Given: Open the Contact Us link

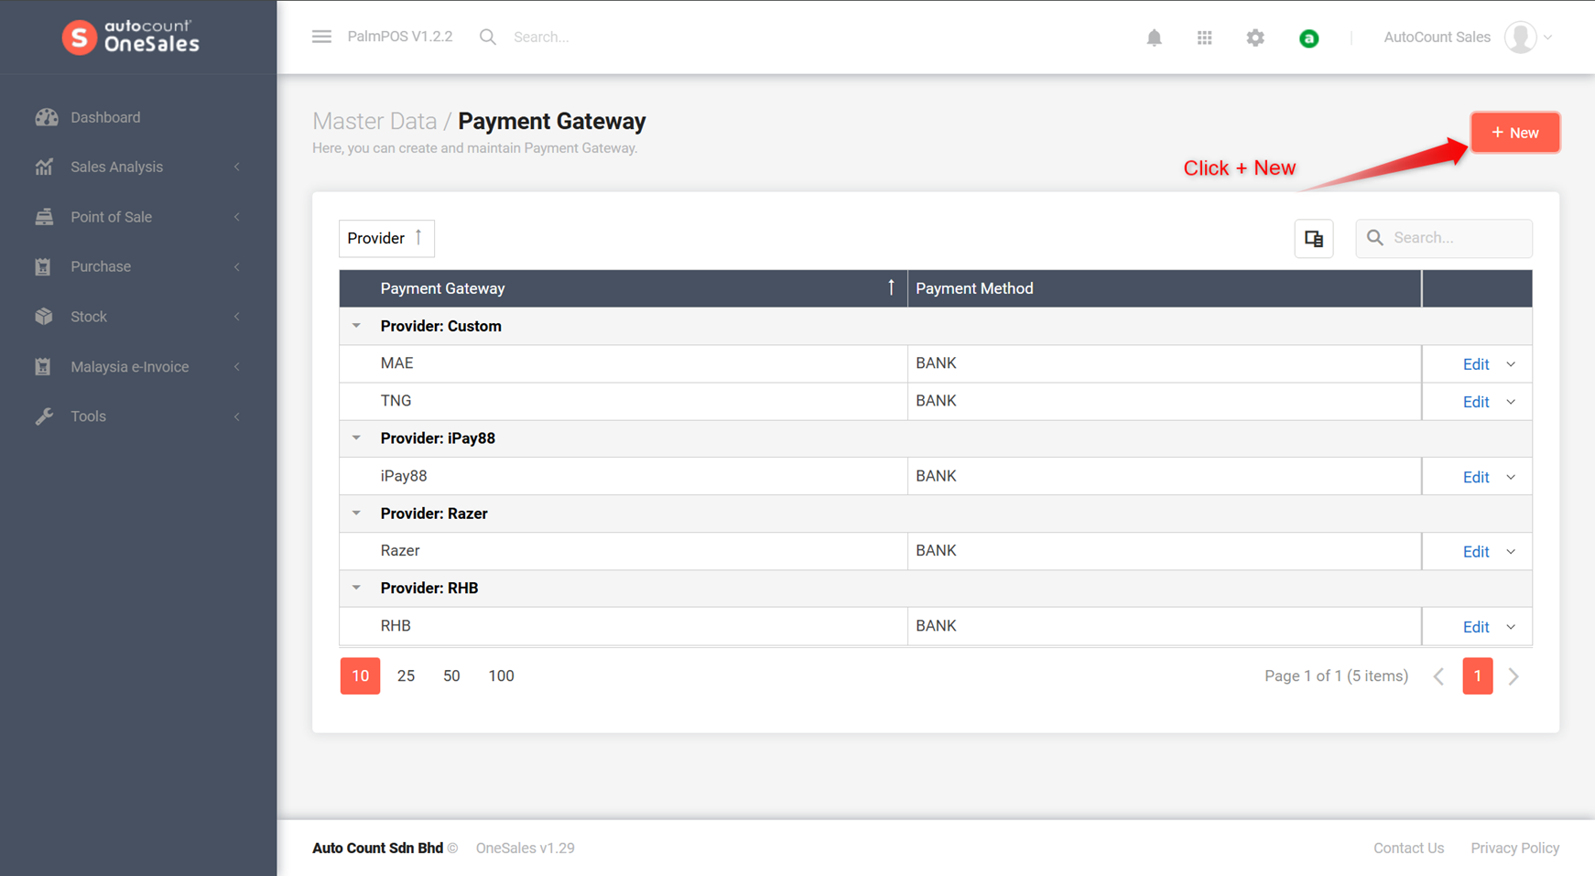Looking at the screenshot, I should click(1408, 848).
